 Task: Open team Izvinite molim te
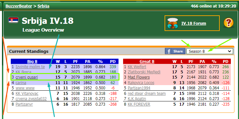tap(30, 67)
